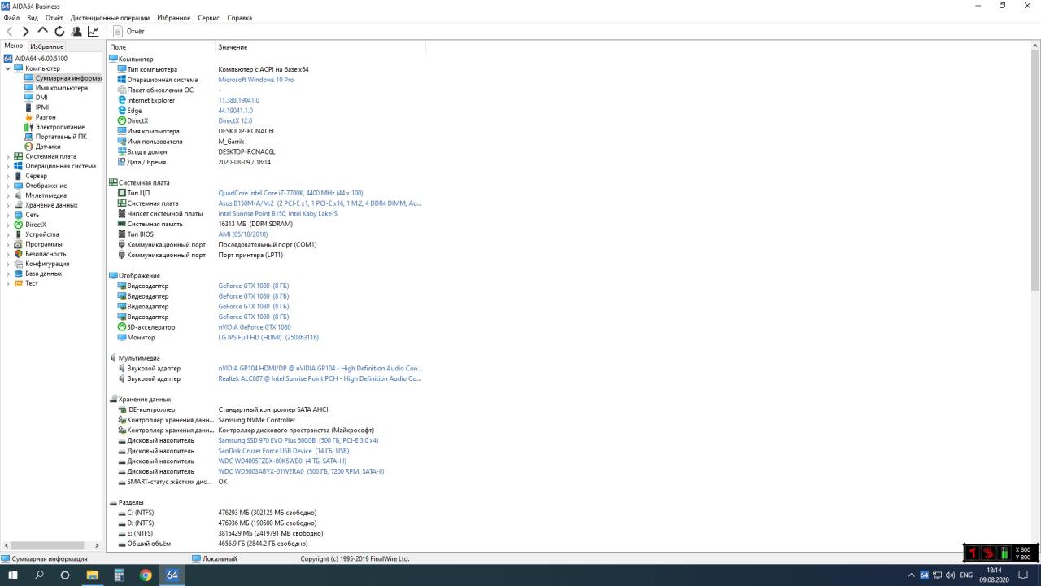Open Microsoft Windows 10 Pro link
The image size is (1041, 586).
pyautogui.click(x=256, y=80)
